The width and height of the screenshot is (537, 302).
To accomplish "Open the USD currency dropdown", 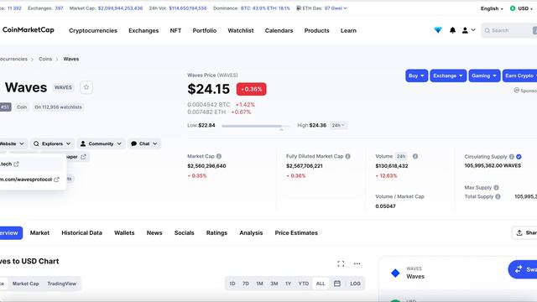I will click(521, 8).
